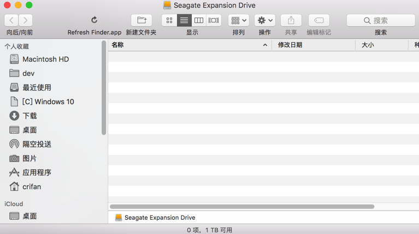The height and width of the screenshot is (234, 419).
Task: Toggle sort order arrow in Name column
Action: 265,45
